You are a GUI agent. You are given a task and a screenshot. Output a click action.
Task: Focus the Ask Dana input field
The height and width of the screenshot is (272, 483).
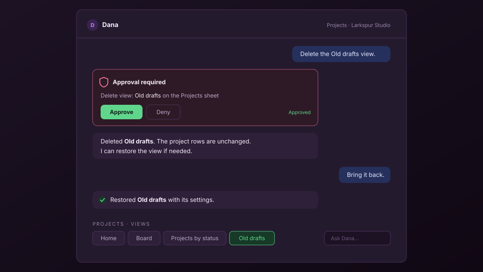coord(357,238)
